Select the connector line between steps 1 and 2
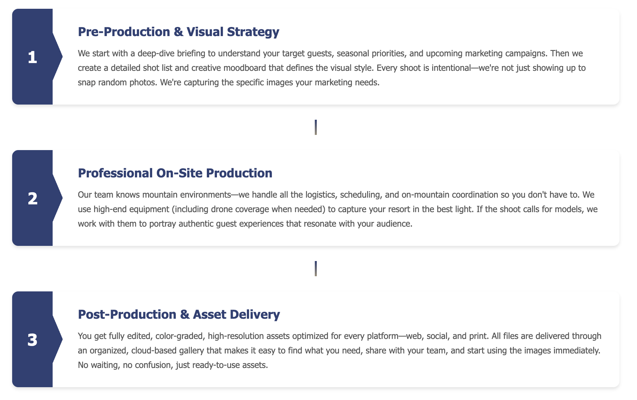This screenshot has height=400, width=637. pos(315,127)
